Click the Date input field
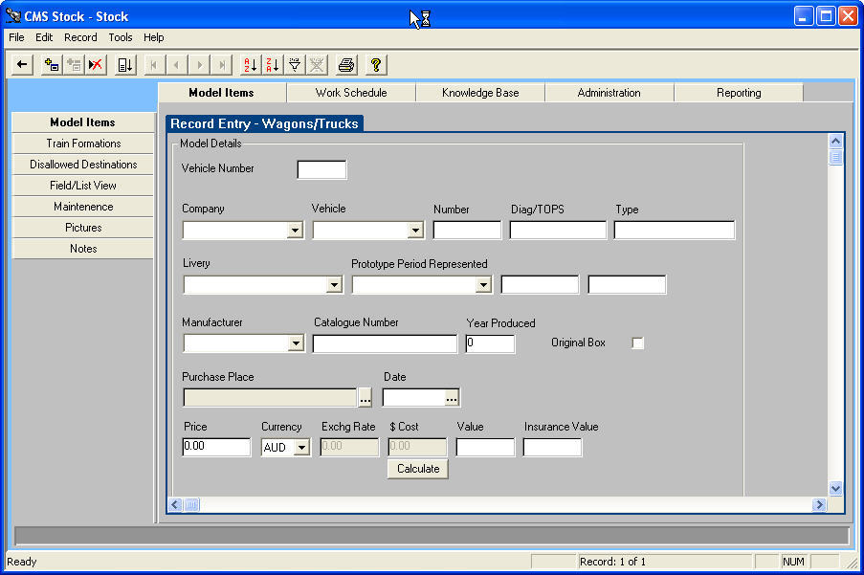The width and height of the screenshot is (864, 575). point(413,398)
